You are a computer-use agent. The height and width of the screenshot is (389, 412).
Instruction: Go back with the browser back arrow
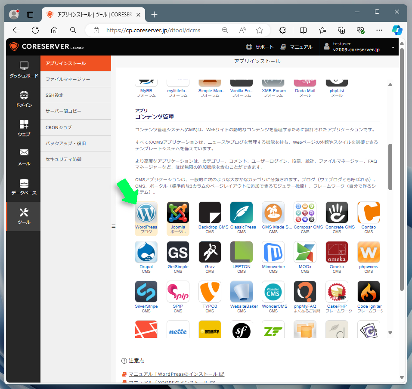(x=16, y=30)
